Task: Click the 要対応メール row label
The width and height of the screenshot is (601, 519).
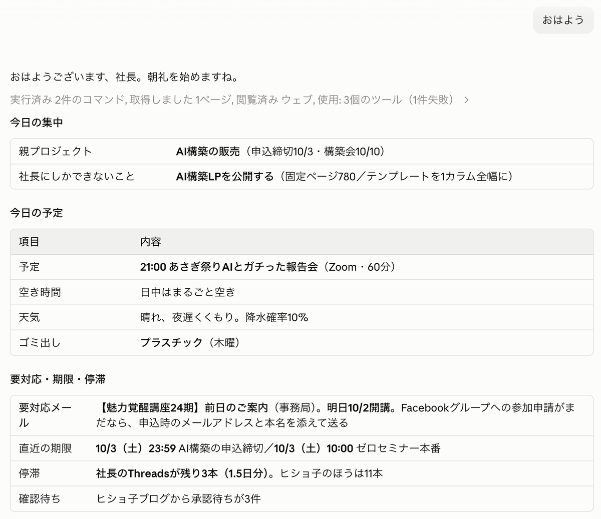Action: click(45, 415)
